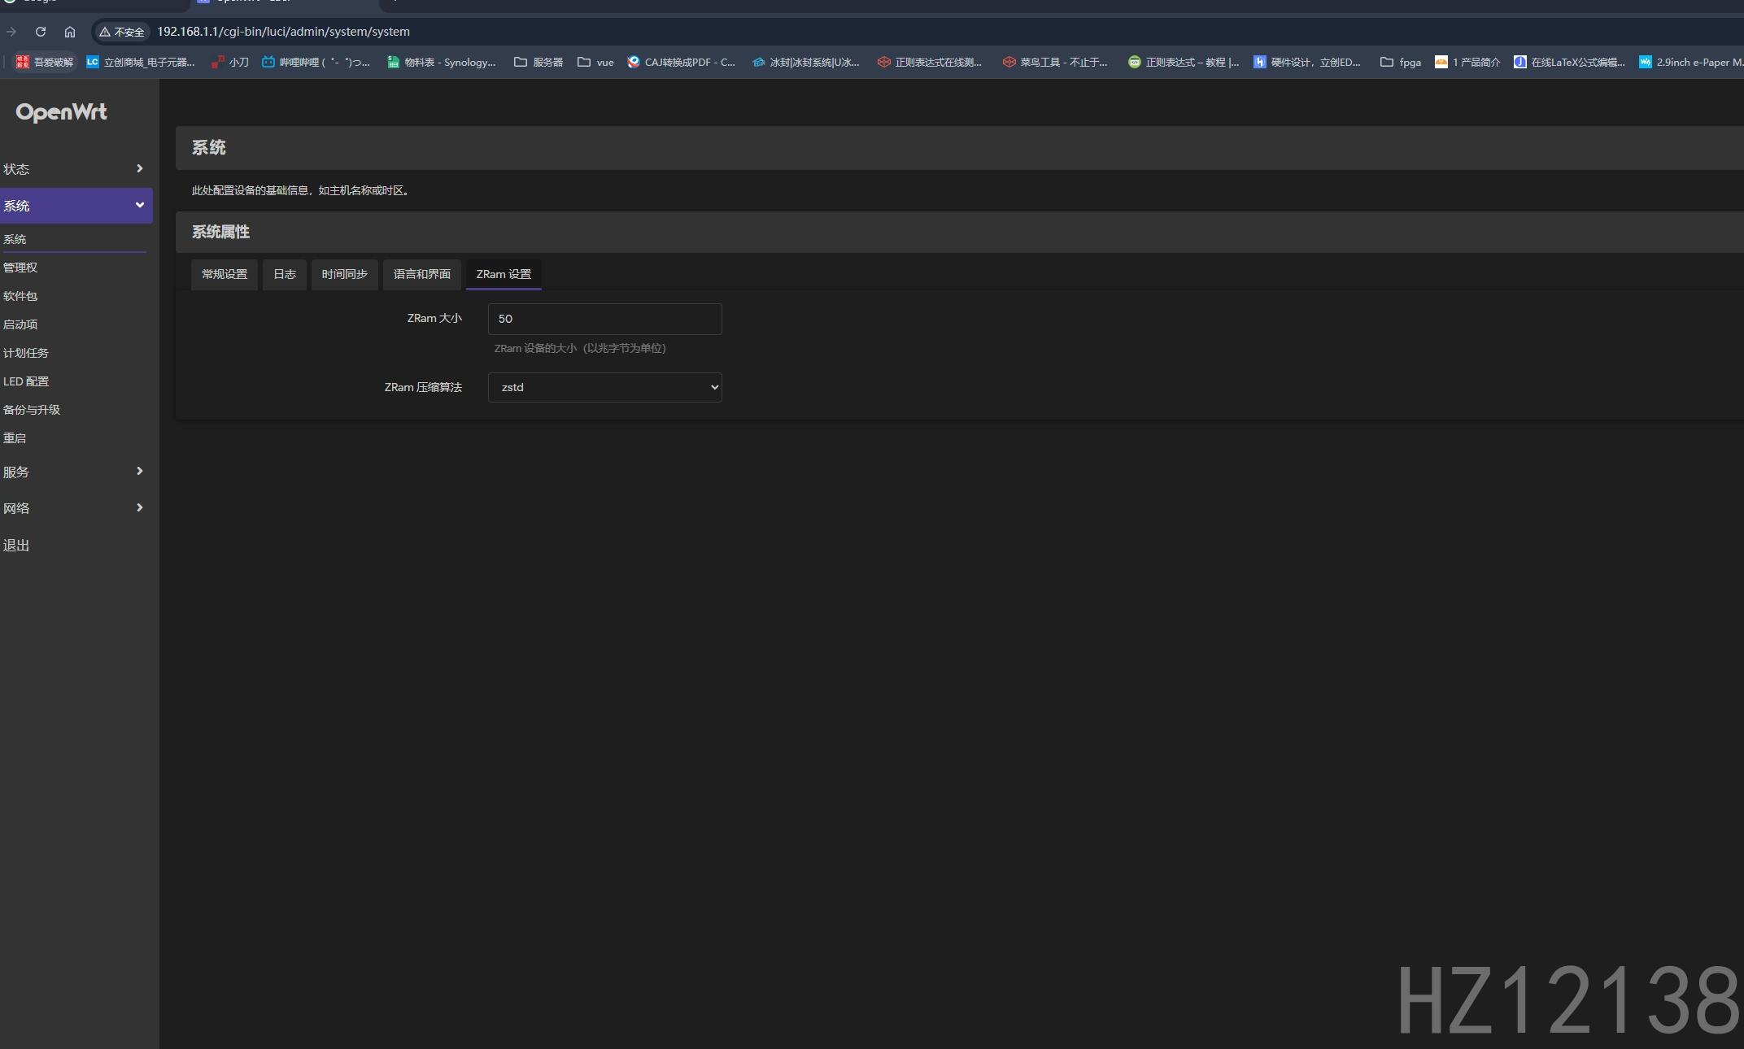Screen dimensions: 1744x1049
Task: Collapse the 系统 sidebar menu
Action: [x=76, y=206]
